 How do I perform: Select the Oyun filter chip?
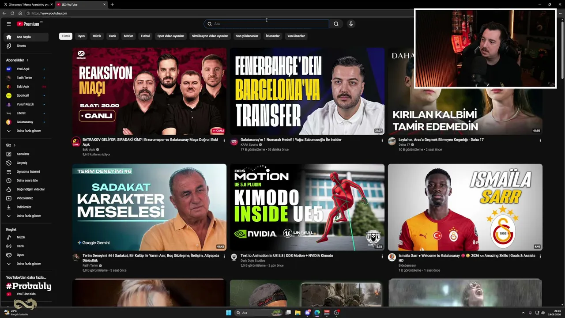(81, 36)
